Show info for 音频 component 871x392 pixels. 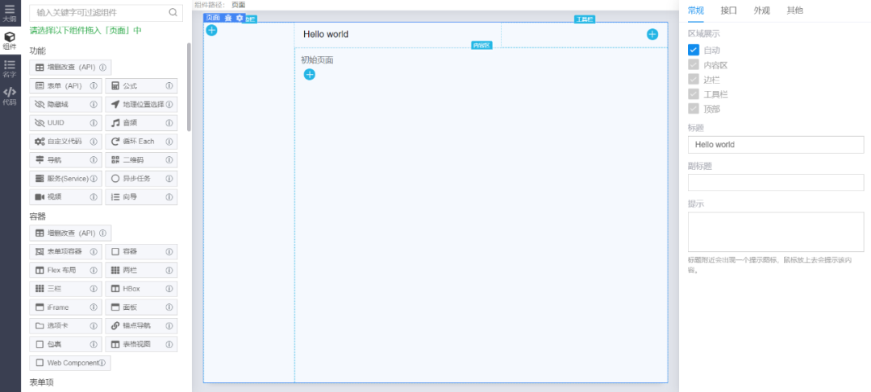coord(169,122)
